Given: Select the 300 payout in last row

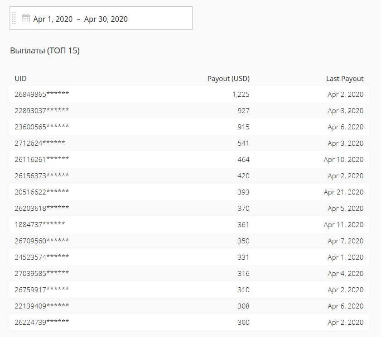Looking at the screenshot, I should click(x=243, y=323).
